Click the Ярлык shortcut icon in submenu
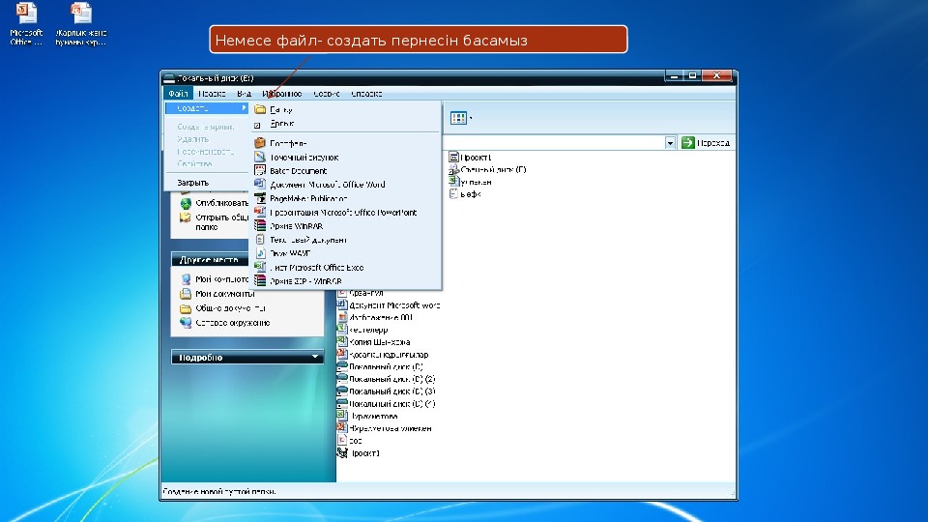This screenshot has width=928, height=522. 258,124
